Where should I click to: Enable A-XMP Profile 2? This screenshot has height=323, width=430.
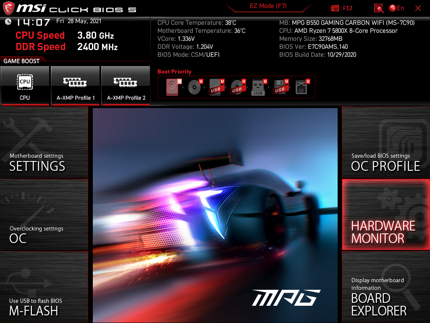[x=126, y=86]
